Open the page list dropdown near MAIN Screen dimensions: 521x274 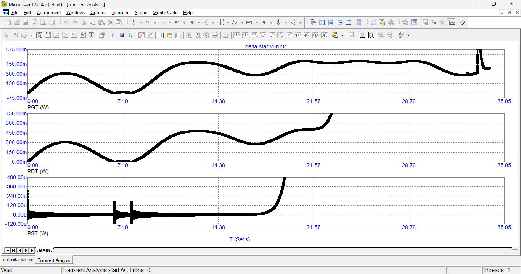7,250
